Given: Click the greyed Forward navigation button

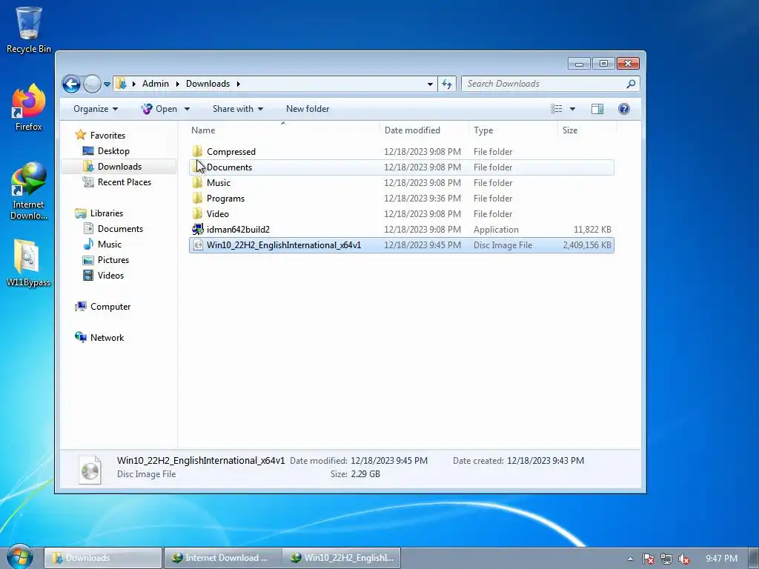Looking at the screenshot, I should click(92, 84).
